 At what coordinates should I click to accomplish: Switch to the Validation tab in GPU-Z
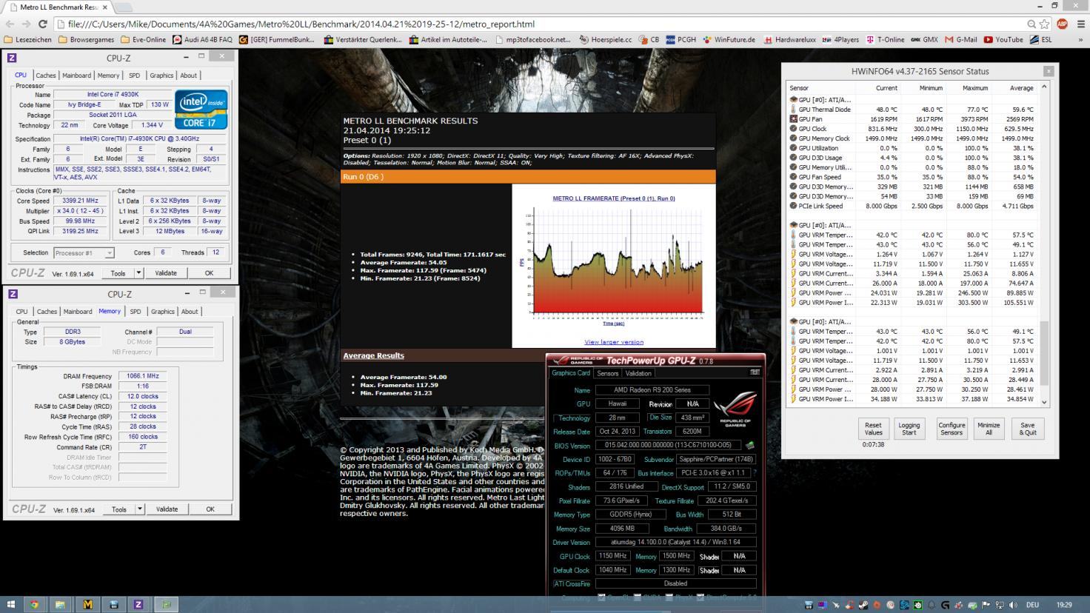(x=638, y=373)
